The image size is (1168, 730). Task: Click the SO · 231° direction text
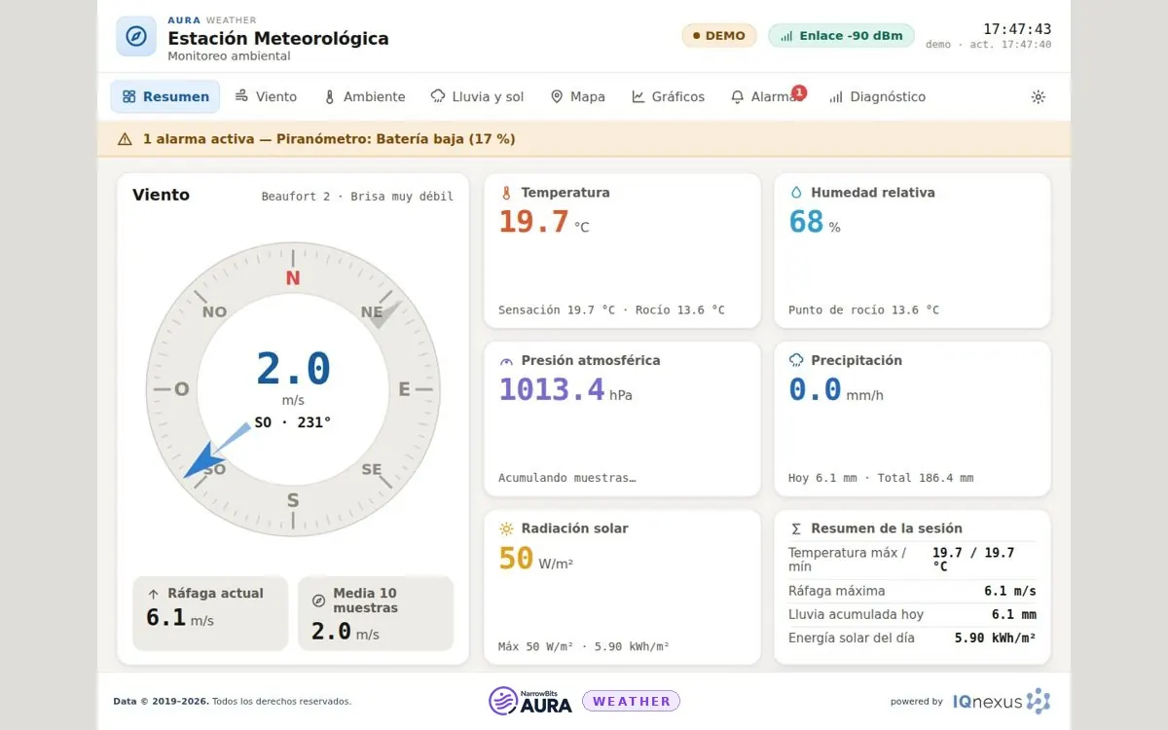(293, 422)
